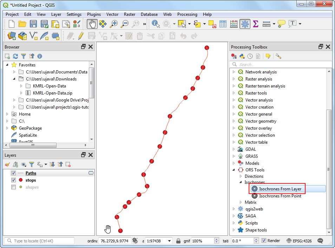Expand the Directions group
Image resolution: width=335 pixels, height=248 pixels.
coord(241,176)
